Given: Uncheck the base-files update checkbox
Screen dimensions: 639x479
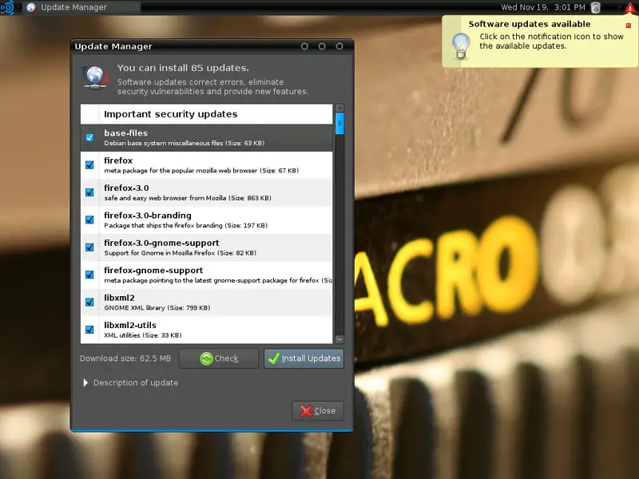Looking at the screenshot, I should [89, 137].
